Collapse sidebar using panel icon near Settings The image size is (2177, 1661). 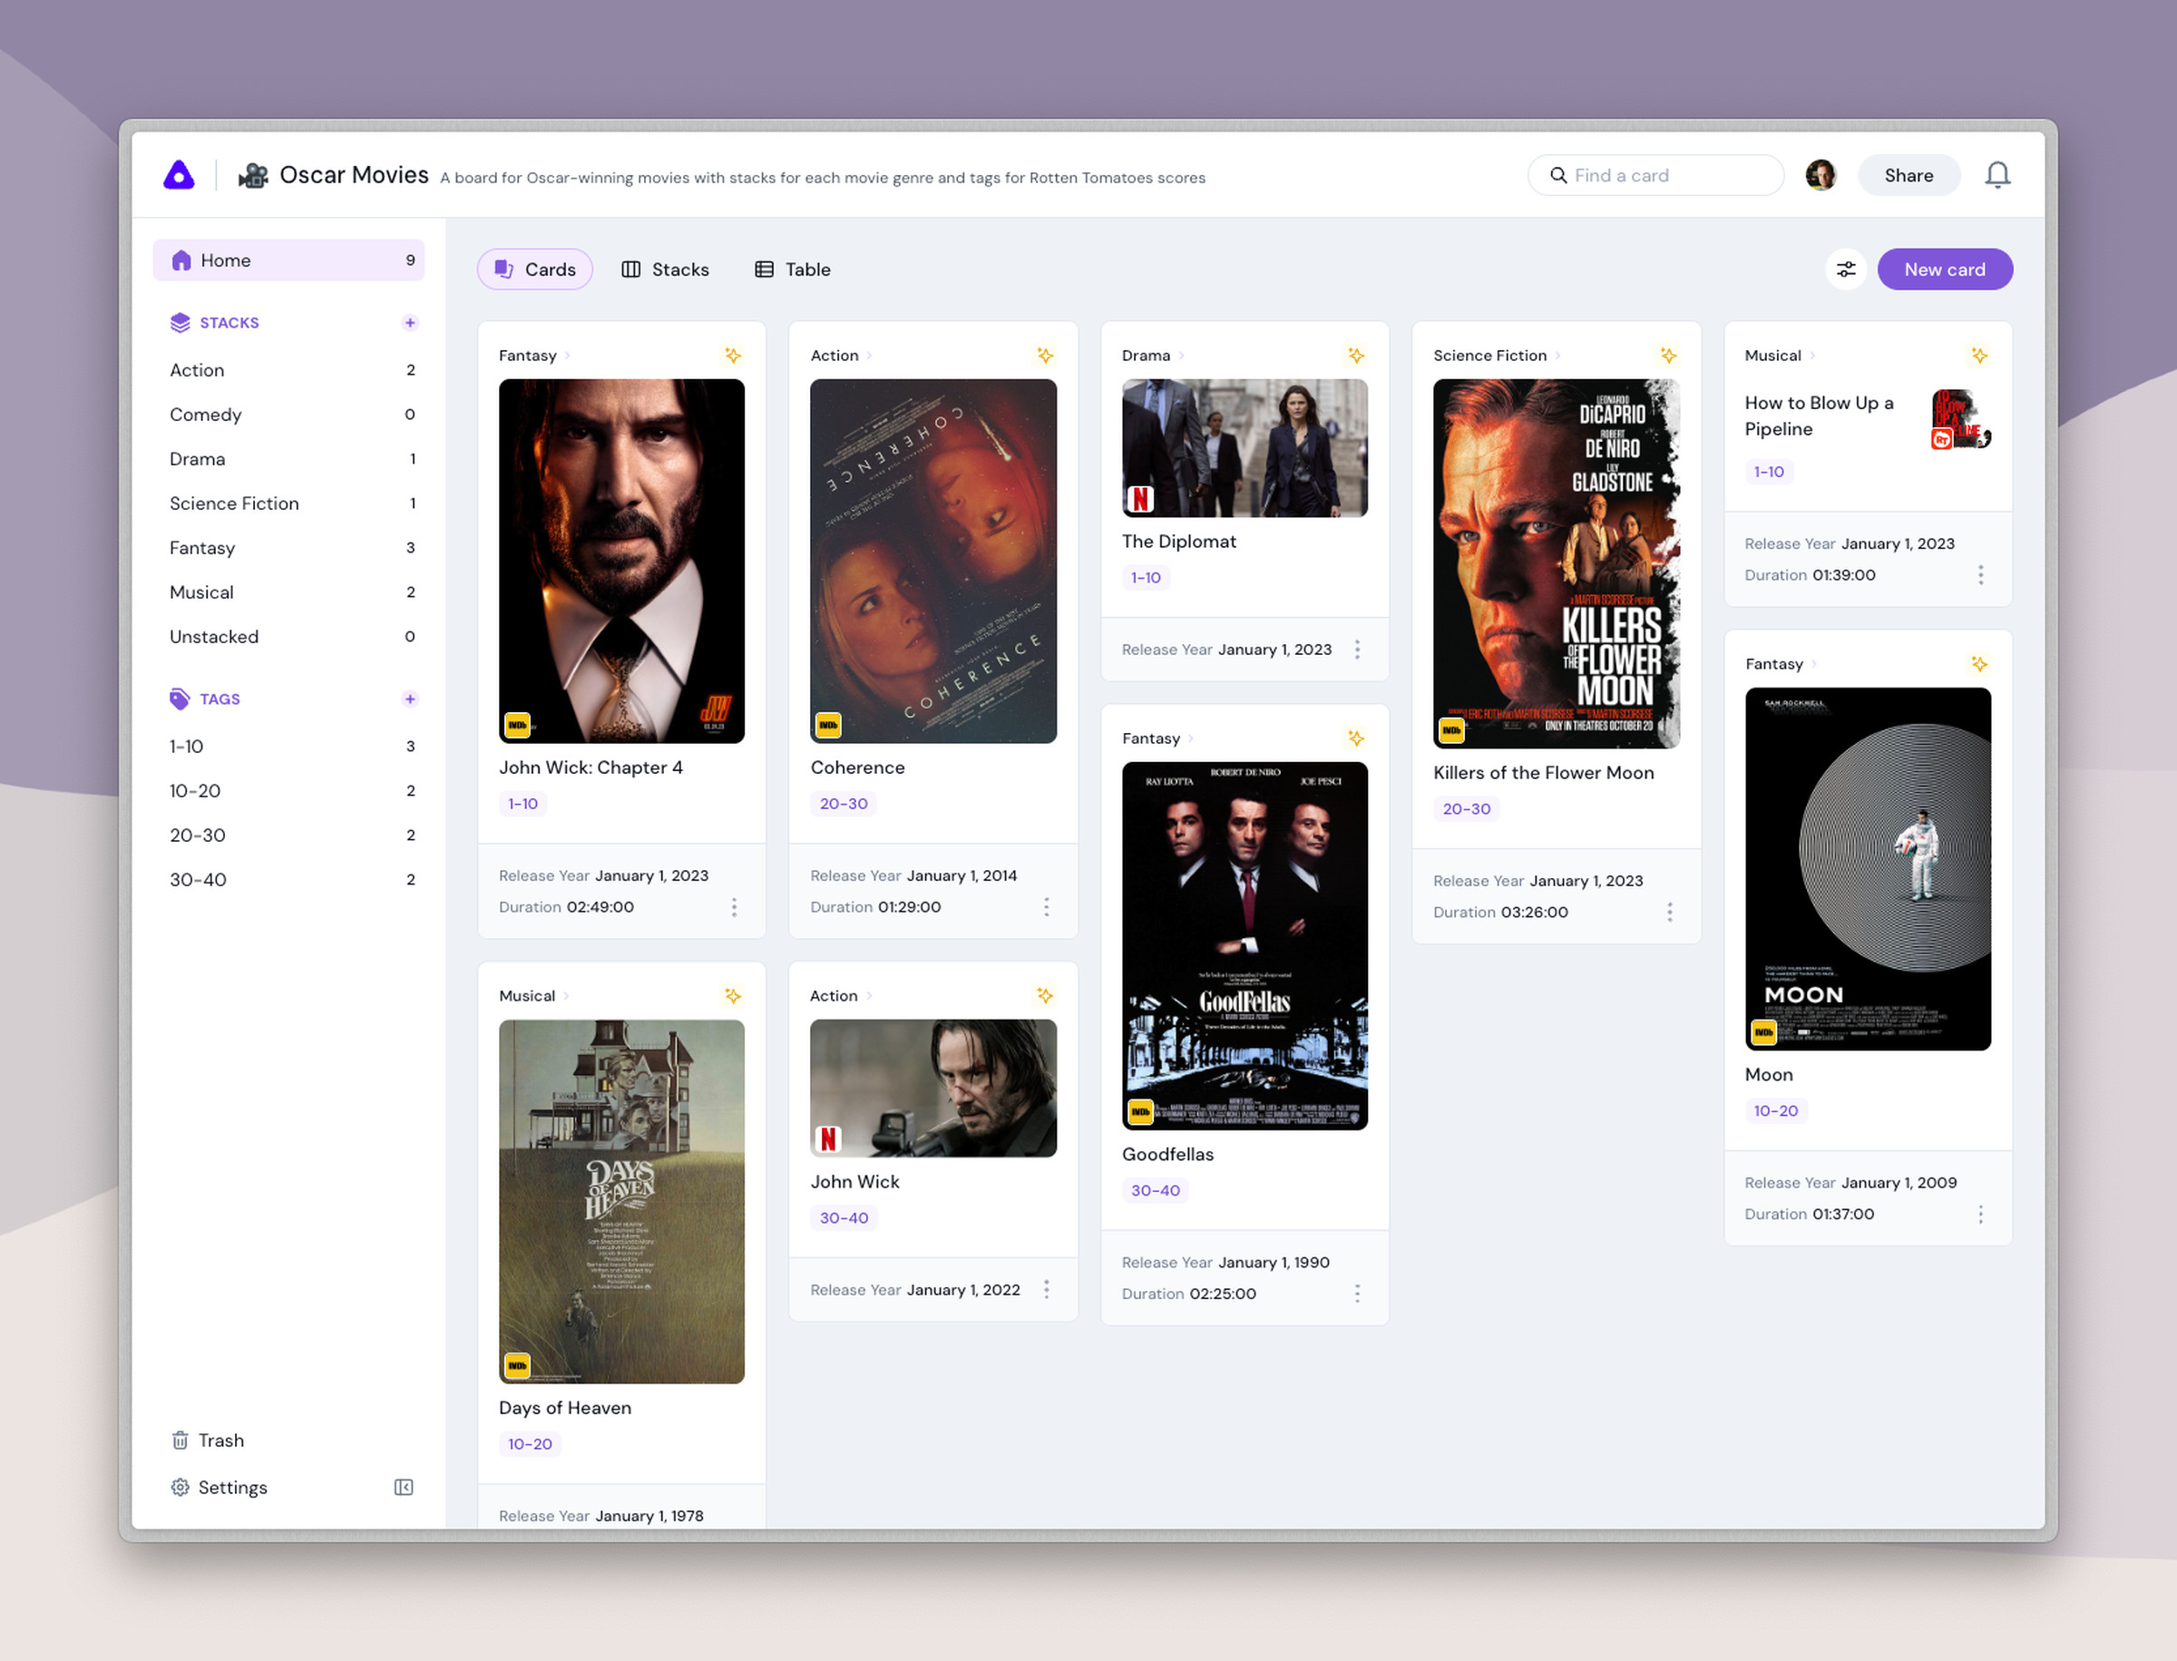tap(404, 1487)
